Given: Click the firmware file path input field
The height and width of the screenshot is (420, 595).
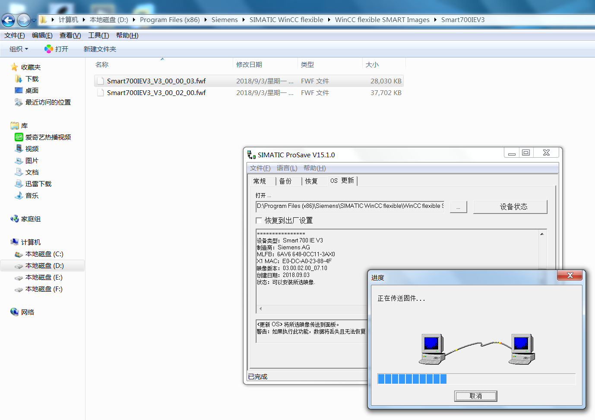Looking at the screenshot, I should click(x=351, y=207).
